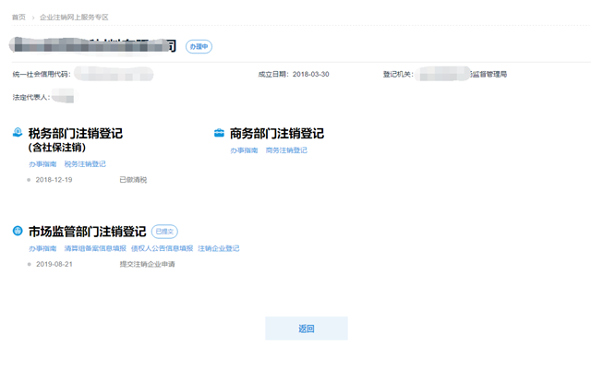Click the 返回 button
Image resolution: width=591 pixels, height=371 pixels.
(307, 329)
